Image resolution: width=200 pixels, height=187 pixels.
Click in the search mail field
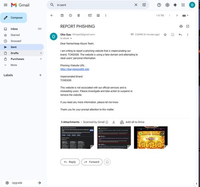click(x=94, y=5)
